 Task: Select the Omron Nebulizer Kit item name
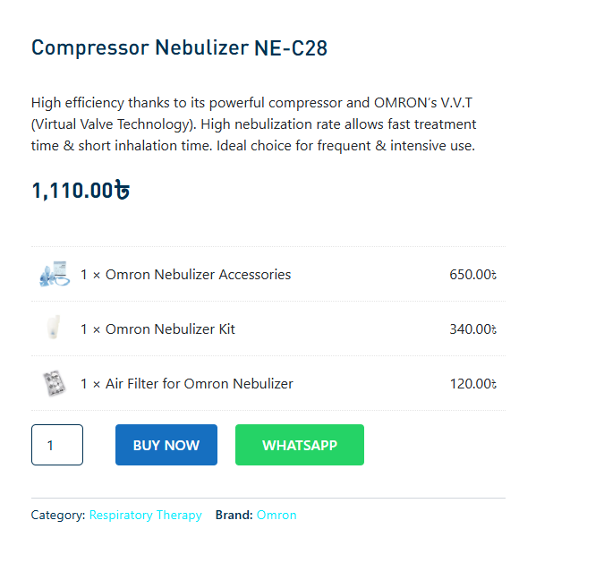170,329
